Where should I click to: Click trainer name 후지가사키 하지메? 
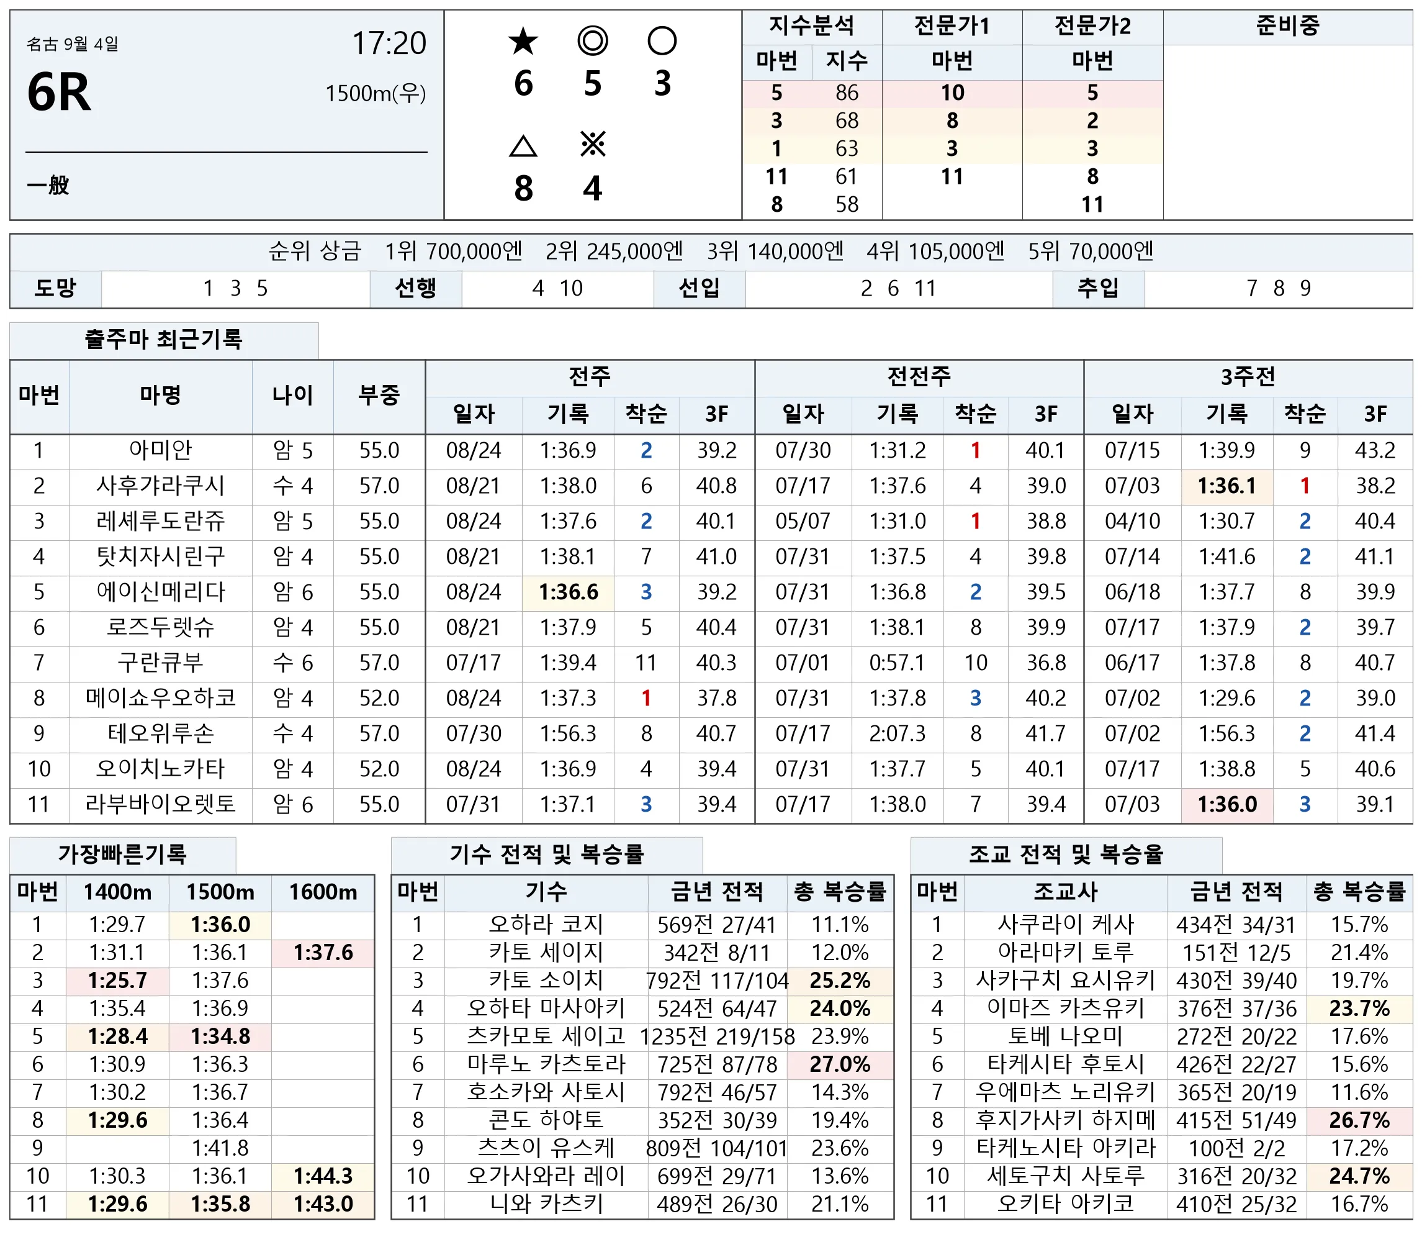coord(1066,1120)
